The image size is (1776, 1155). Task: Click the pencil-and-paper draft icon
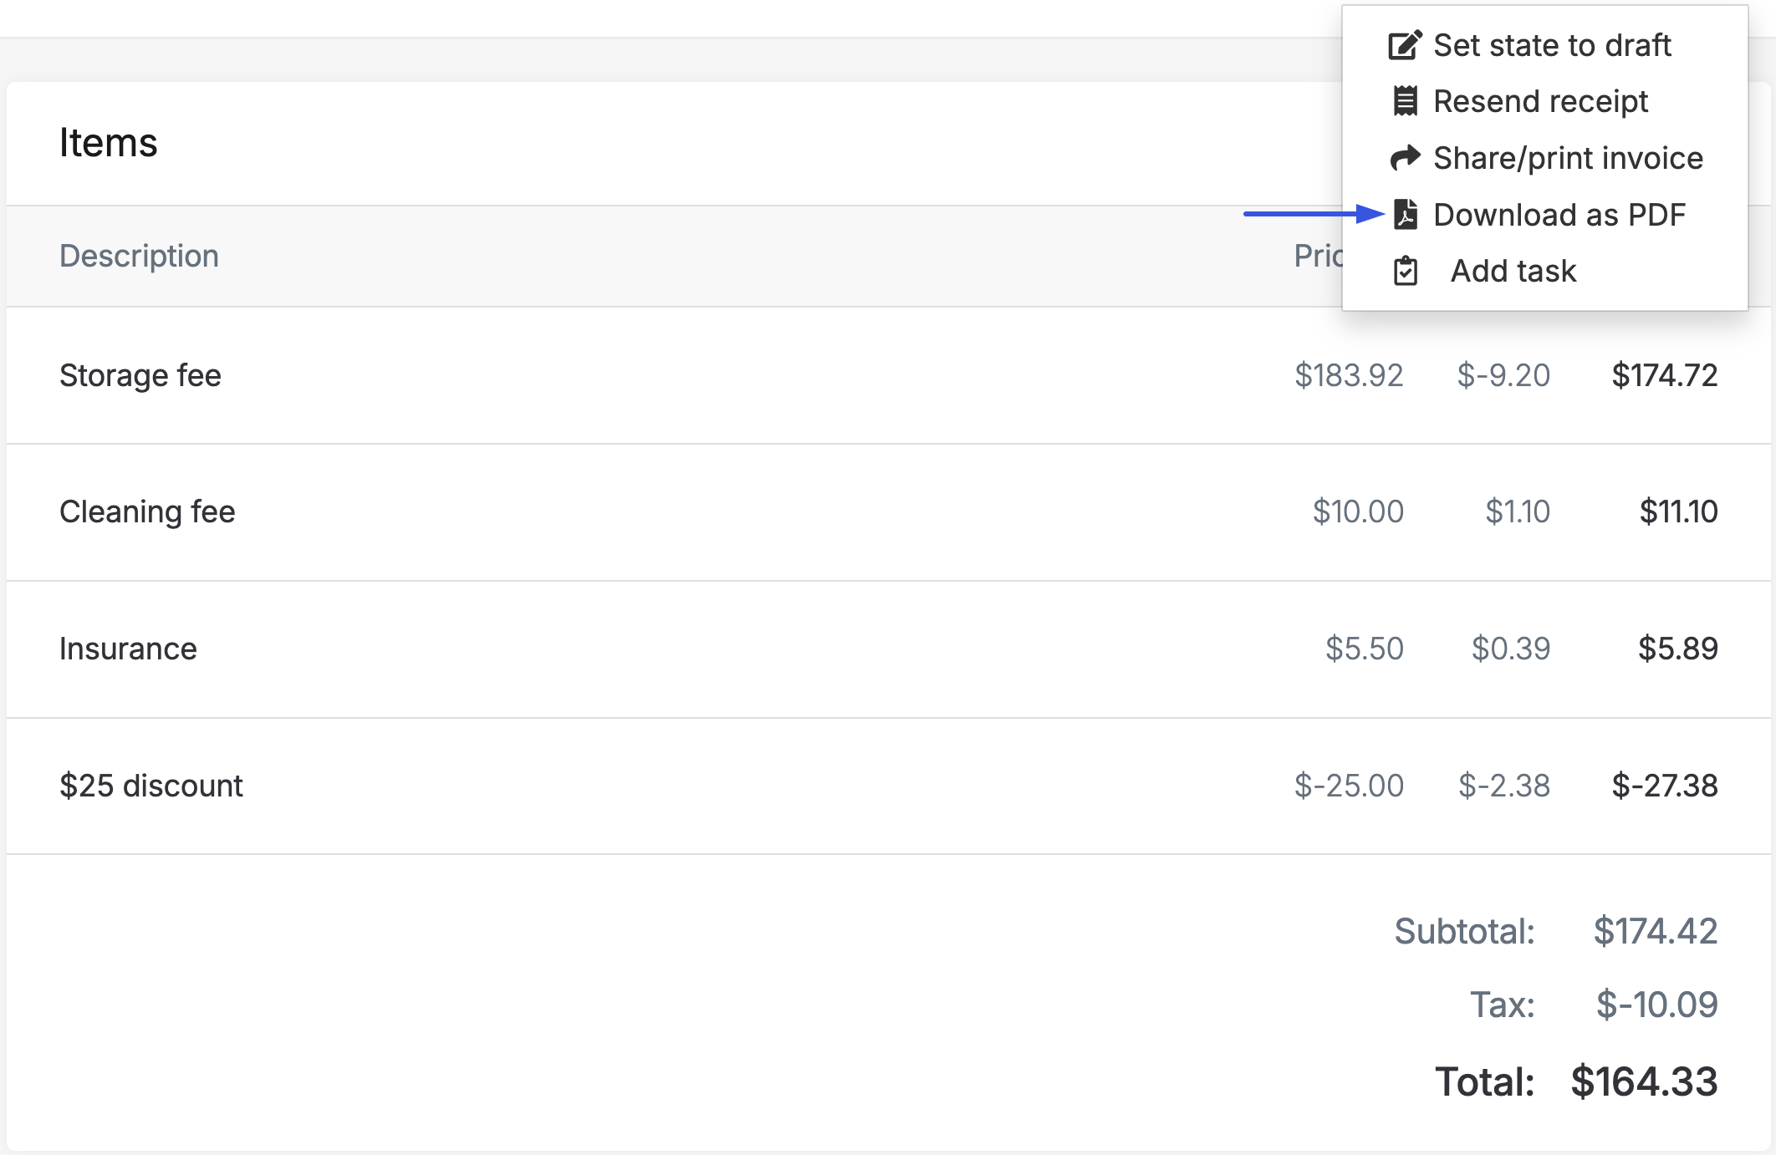point(1405,45)
